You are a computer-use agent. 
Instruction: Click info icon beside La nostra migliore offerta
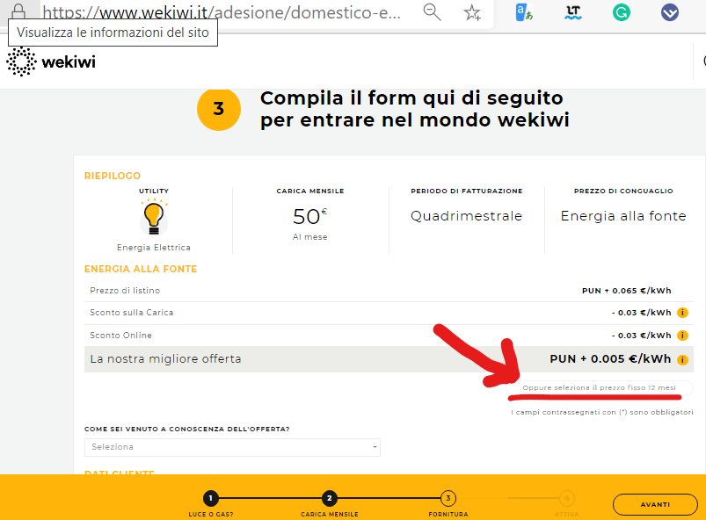(x=682, y=359)
